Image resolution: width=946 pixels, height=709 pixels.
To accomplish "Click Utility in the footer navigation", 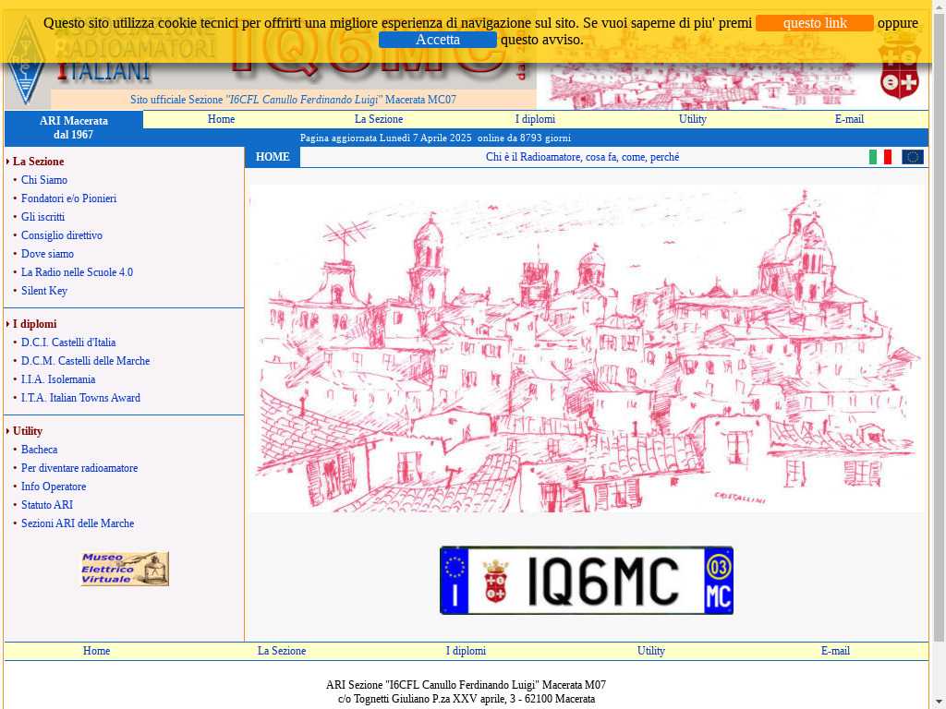I will pos(651,651).
